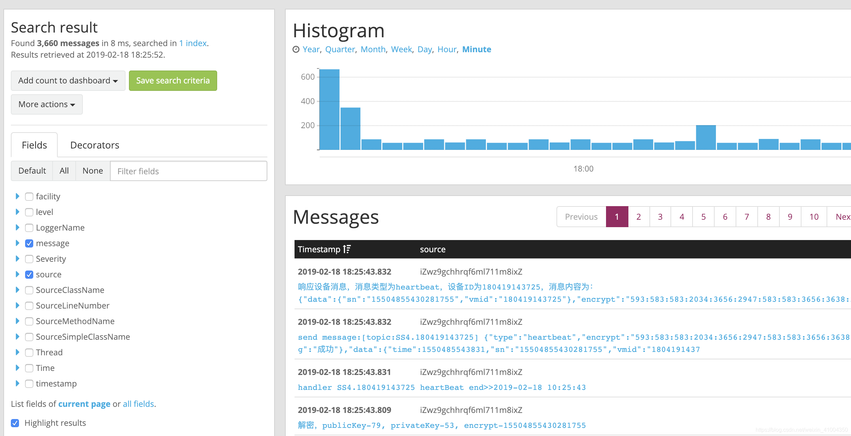Screen dimensions: 851x436
Task: Select the Fields tab
Action: click(x=34, y=145)
